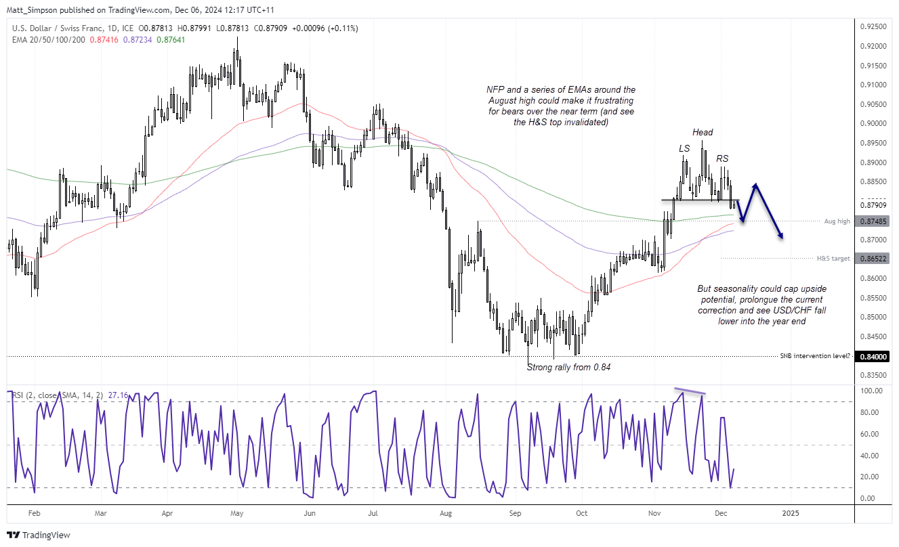Click the H&S target price tag 0.86522
This screenshot has width=899, height=547.
[x=873, y=259]
